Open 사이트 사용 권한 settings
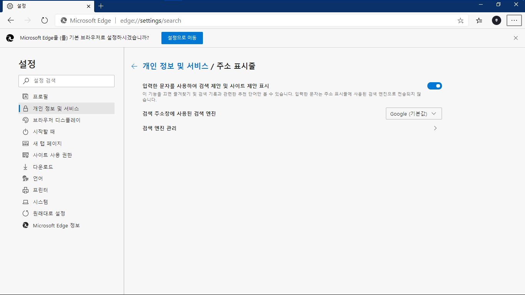The image size is (525, 295). (66, 155)
